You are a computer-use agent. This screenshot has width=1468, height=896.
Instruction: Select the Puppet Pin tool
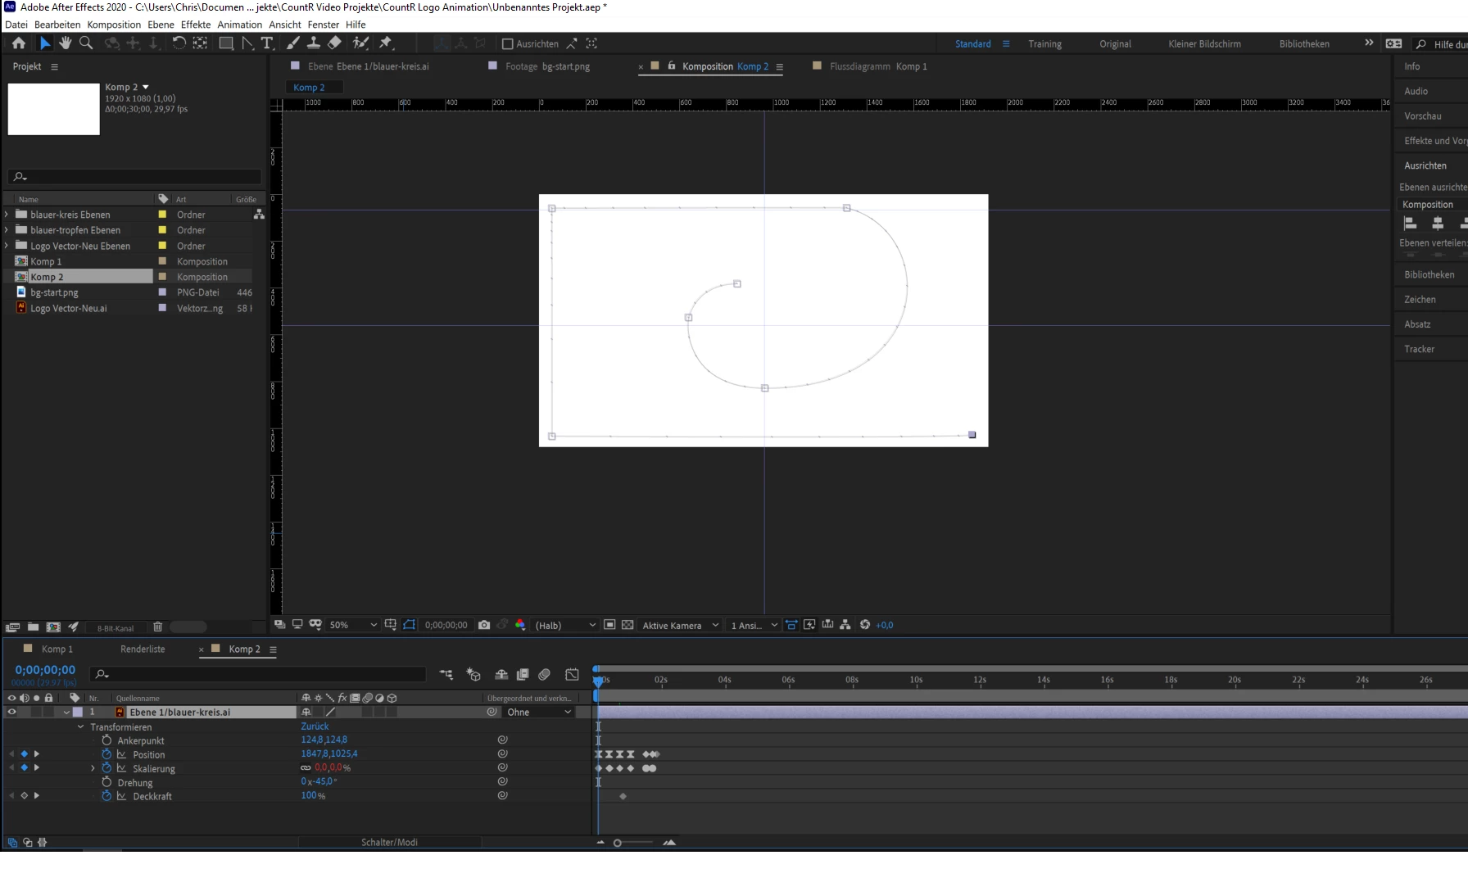[x=386, y=43]
